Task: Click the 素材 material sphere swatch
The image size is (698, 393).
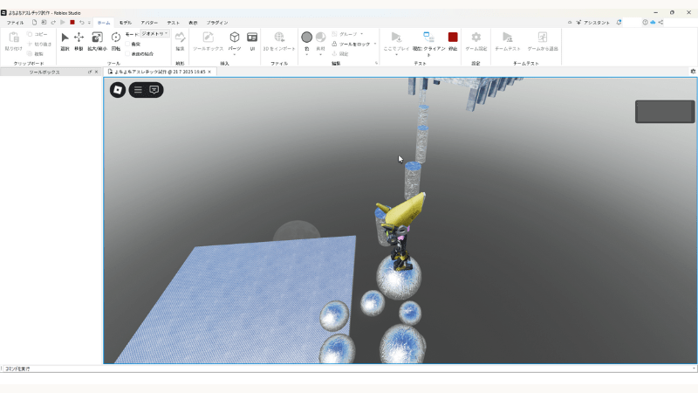Action: click(x=320, y=37)
